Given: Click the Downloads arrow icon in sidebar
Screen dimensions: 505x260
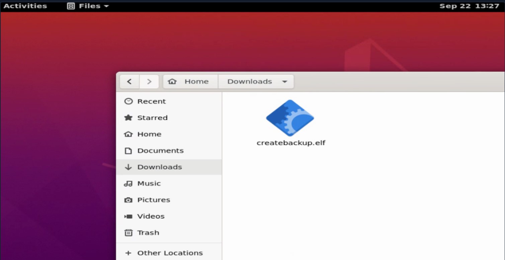Looking at the screenshot, I should tap(129, 167).
